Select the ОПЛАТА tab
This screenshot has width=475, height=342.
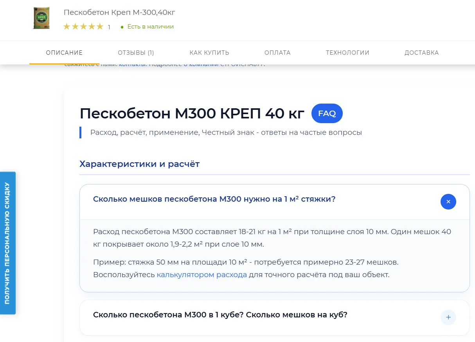coord(277,53)
